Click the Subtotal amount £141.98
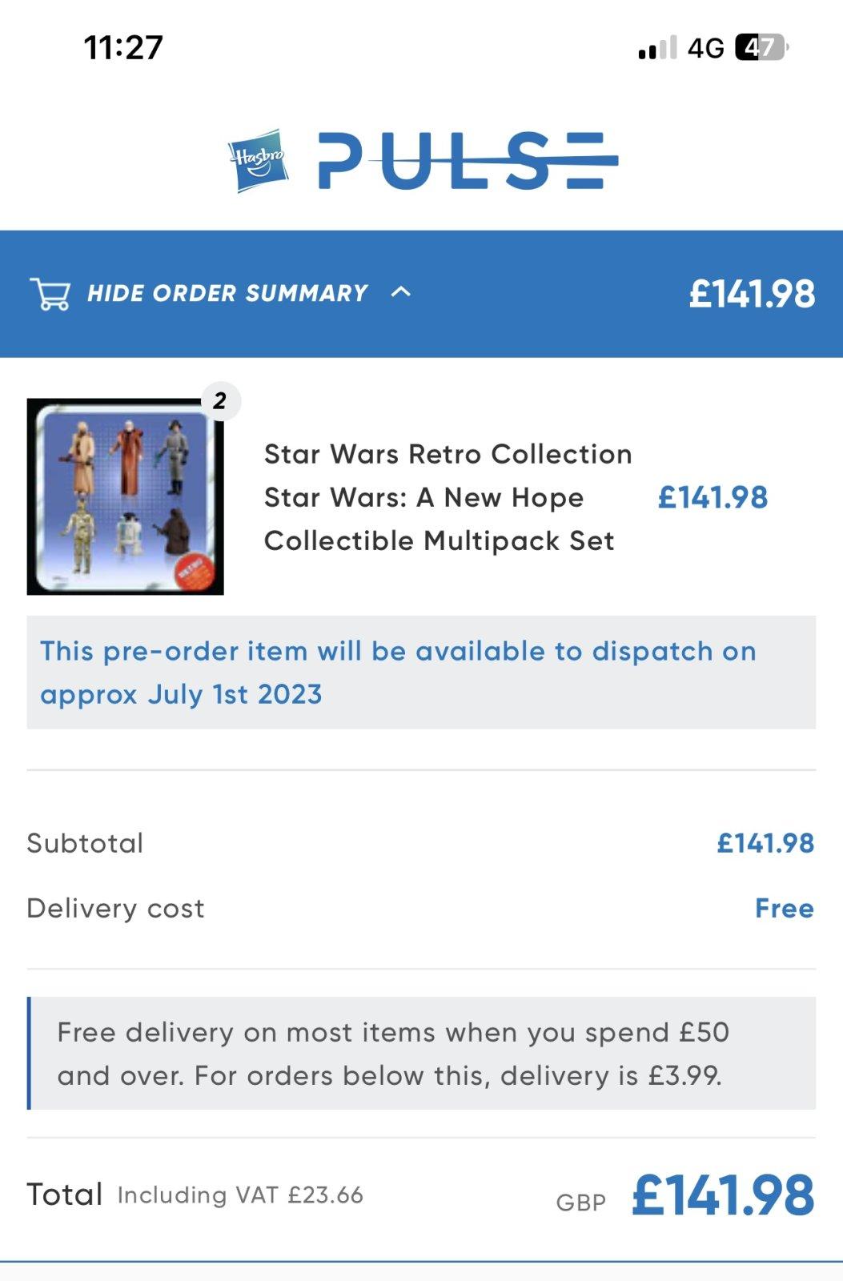Image resolution: width=843 pixels, height=1281 pixels. [x=765, y=843]
